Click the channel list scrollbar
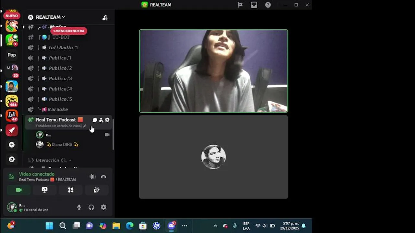 click(113, 135)
